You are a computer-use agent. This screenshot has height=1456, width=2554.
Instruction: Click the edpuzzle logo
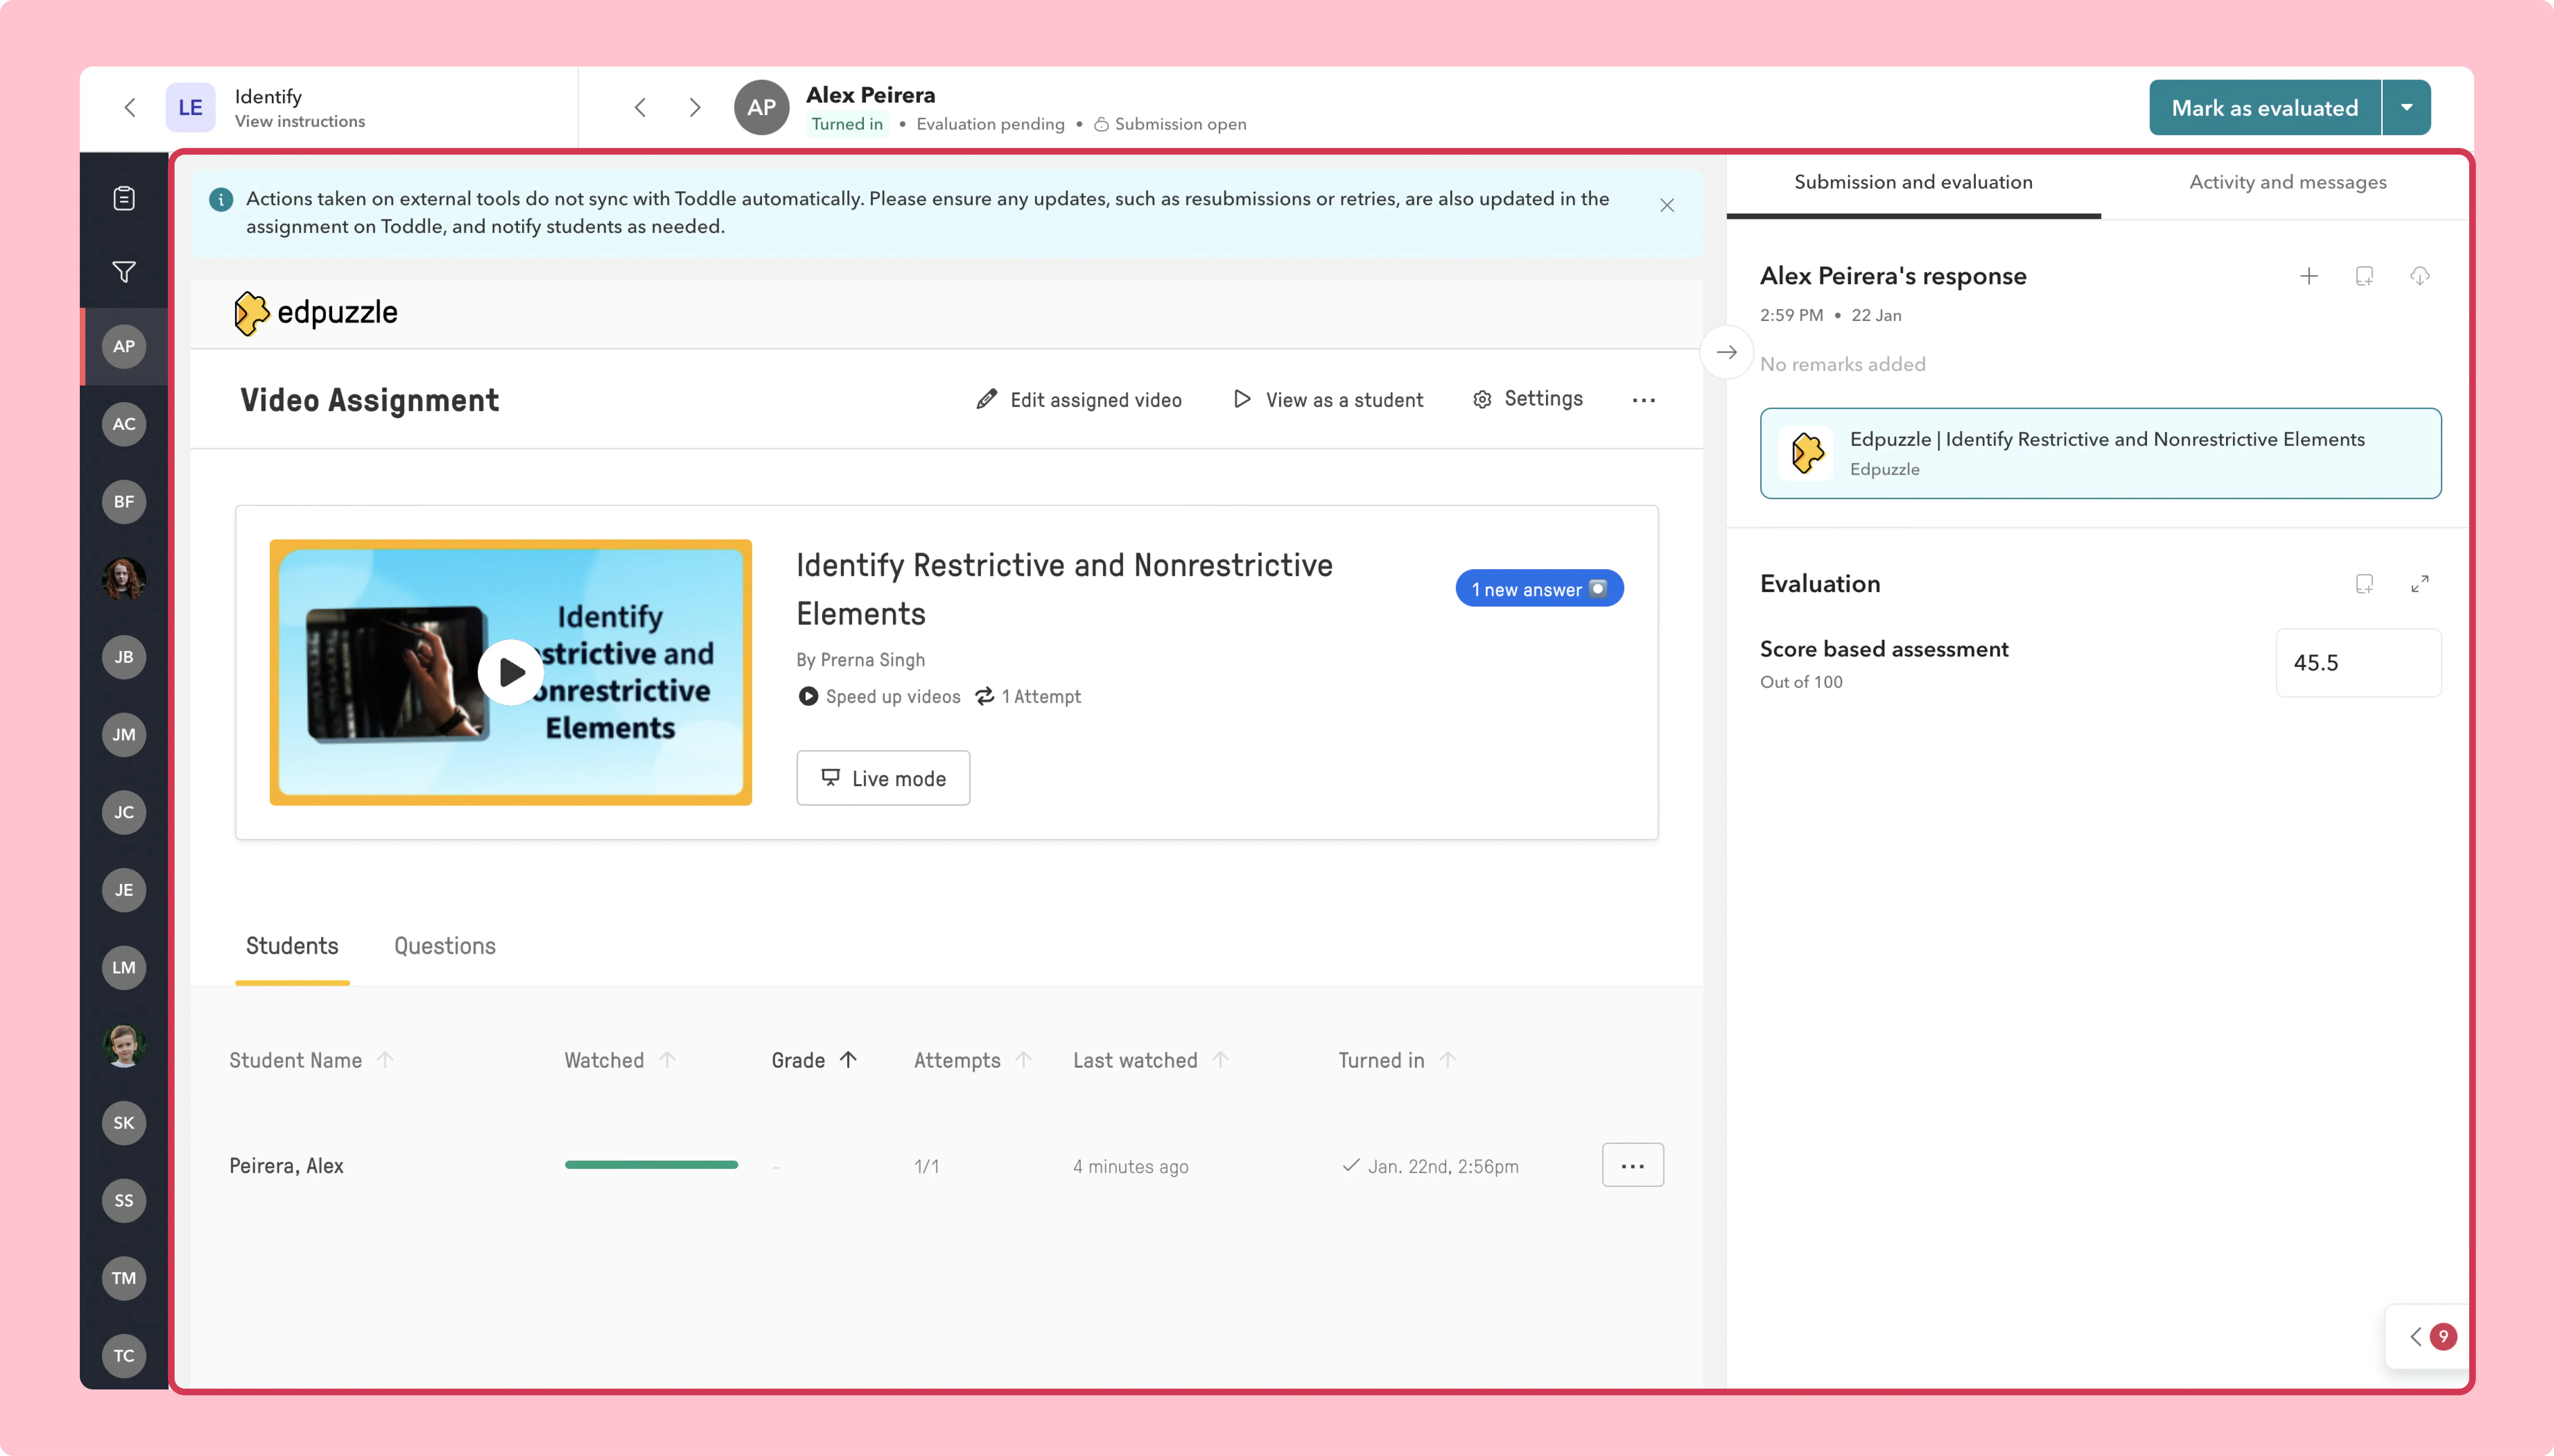click(x=316, y=313)
